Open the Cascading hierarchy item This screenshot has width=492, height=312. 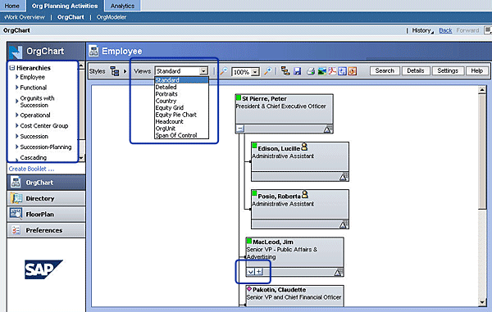[x=34, y=157]
